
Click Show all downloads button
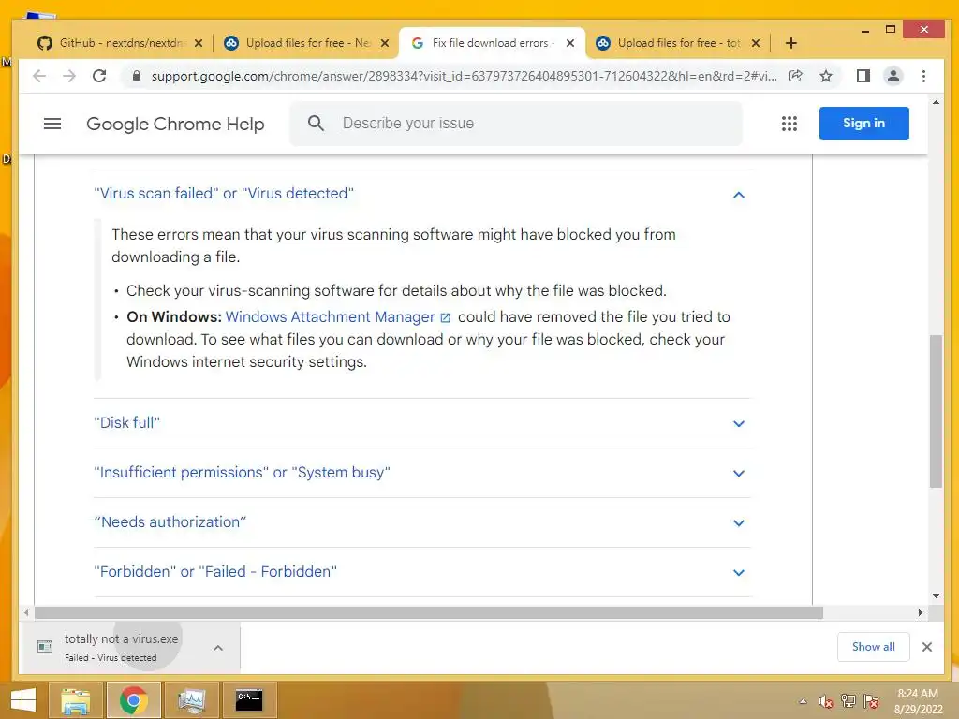click(874, 647)
